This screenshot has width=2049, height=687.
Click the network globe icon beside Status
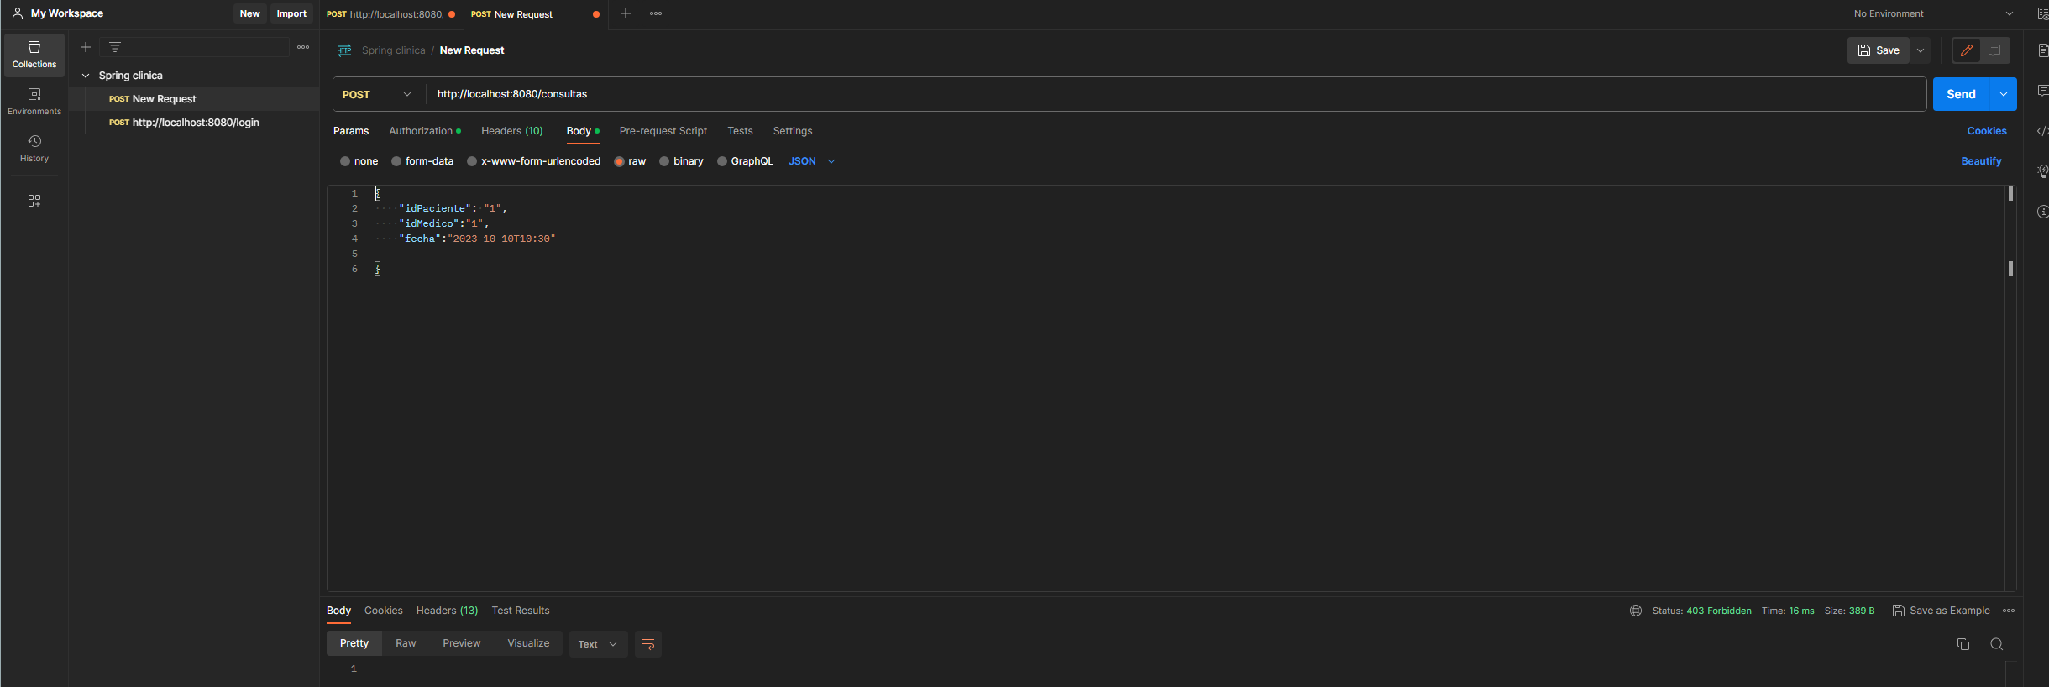[1636, 611]
